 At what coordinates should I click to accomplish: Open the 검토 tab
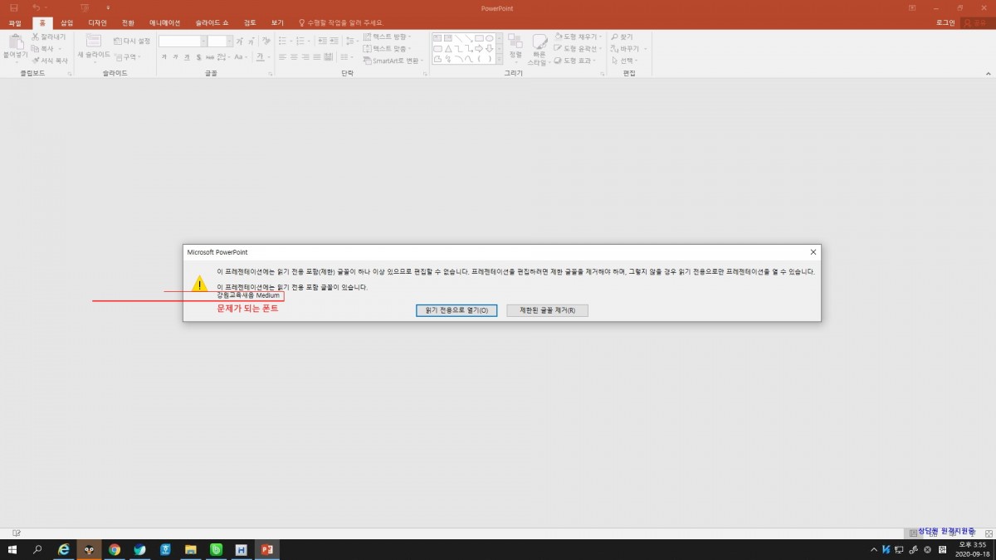251,23
